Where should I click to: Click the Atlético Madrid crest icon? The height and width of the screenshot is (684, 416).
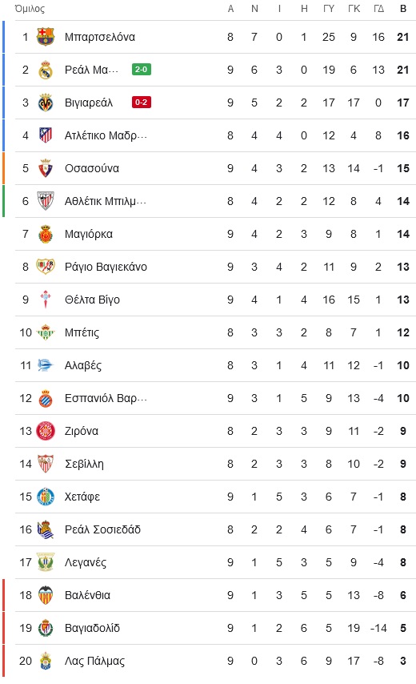pos(46,135)
